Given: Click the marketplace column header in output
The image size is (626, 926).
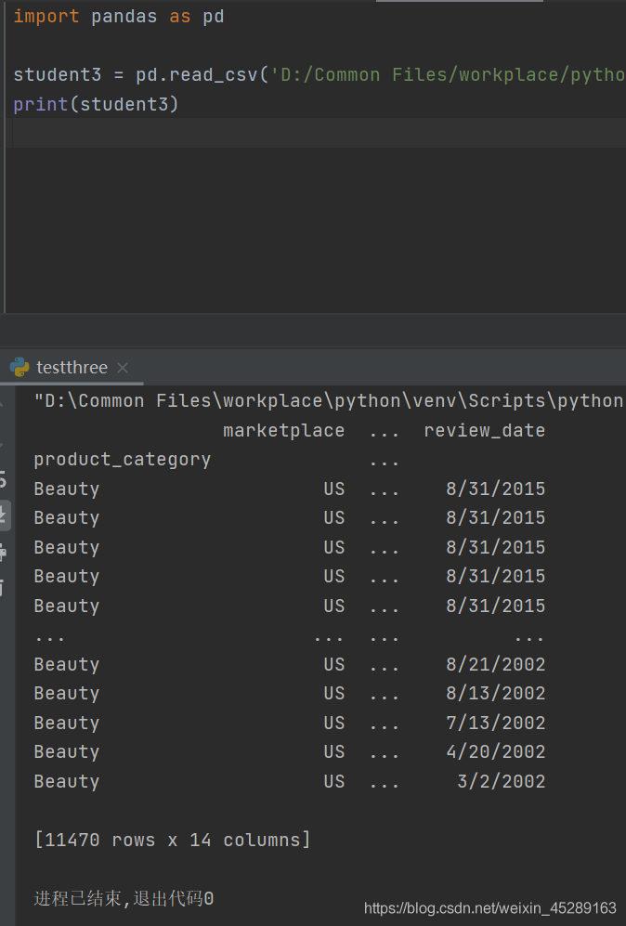Looking at the screenshot, I should 283,431.
